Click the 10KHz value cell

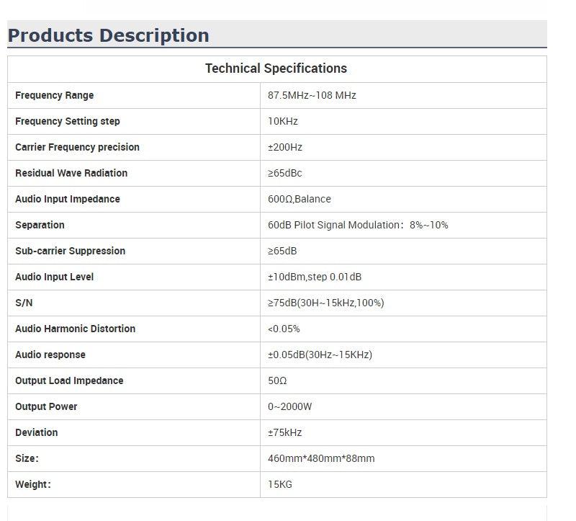point(282,121)
